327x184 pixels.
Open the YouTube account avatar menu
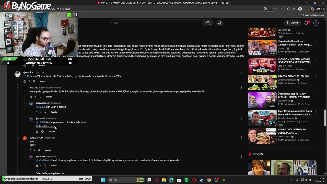coord(316,23)
